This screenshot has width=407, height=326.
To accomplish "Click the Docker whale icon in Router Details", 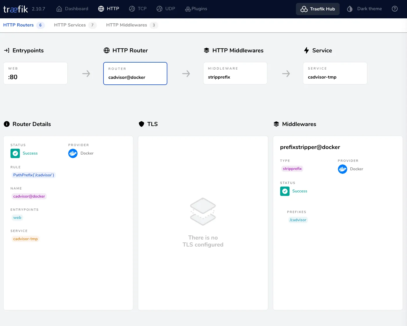I will click(x=73, y=153).
